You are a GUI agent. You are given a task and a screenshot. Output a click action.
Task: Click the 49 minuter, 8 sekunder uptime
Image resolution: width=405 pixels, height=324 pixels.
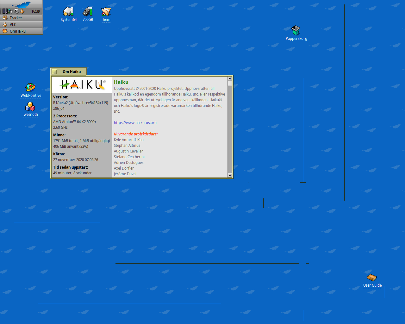tap(72, 173)
